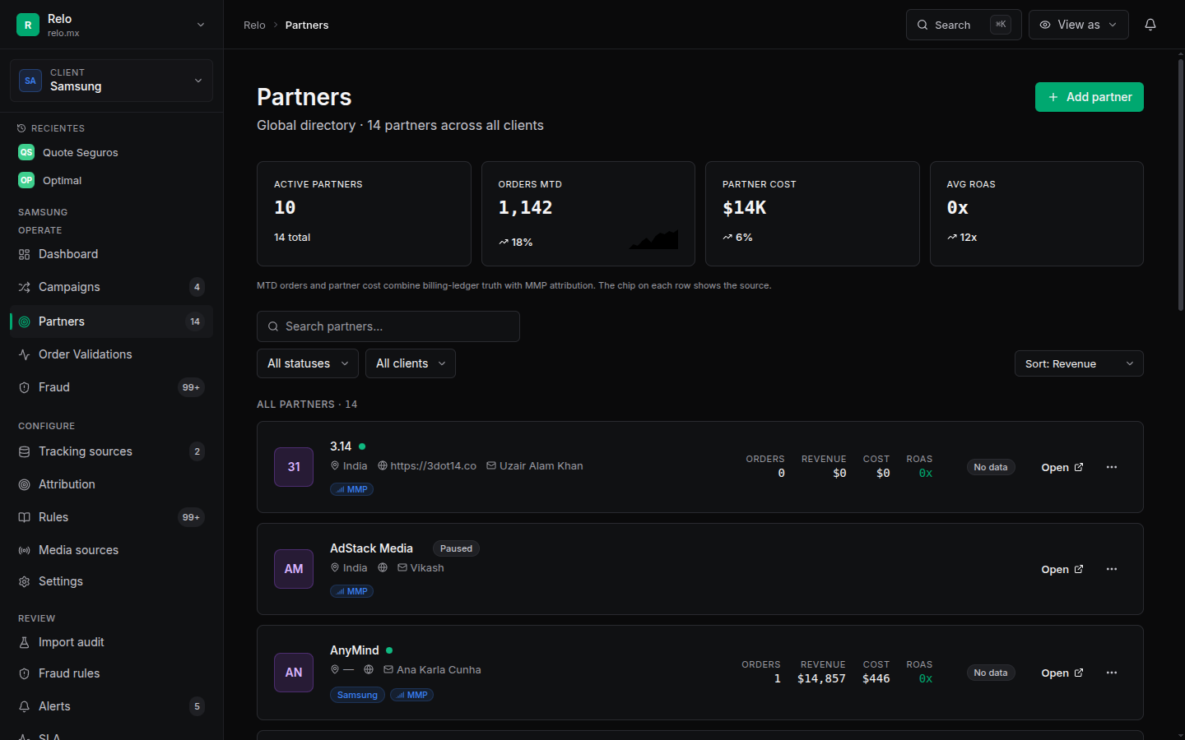Click the QS Quote Seguros avatar icon

coord(26,152)
